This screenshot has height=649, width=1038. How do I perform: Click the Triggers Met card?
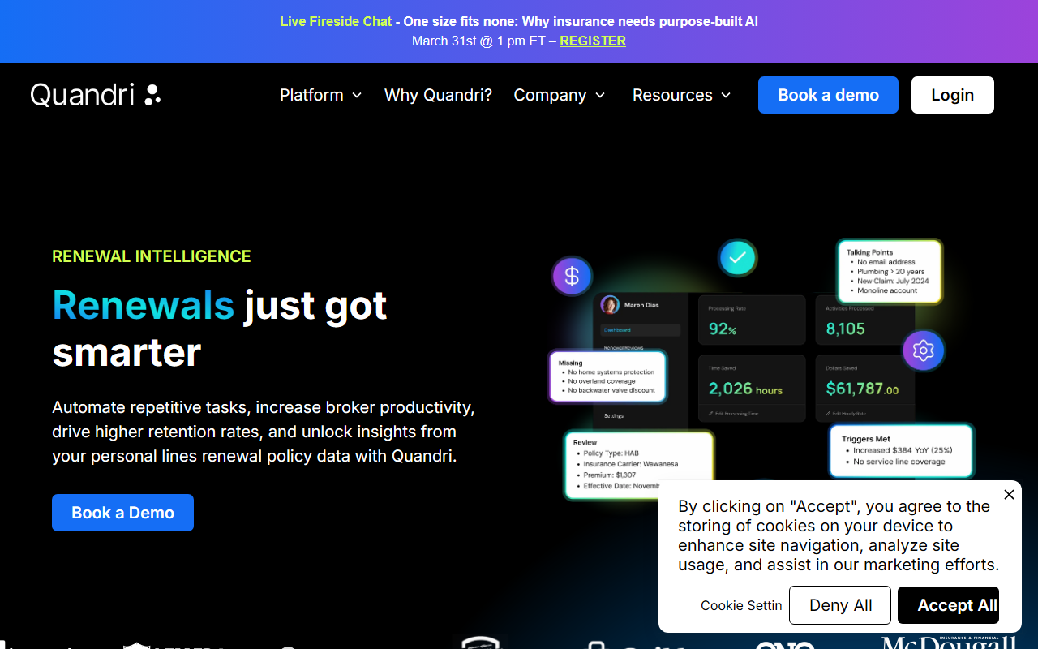(x=901, y=450)
